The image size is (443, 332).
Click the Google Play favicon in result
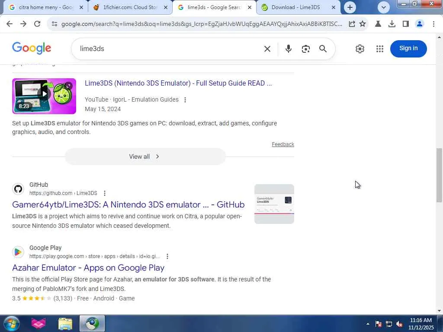pyautogui.click(x=18, y=252)
